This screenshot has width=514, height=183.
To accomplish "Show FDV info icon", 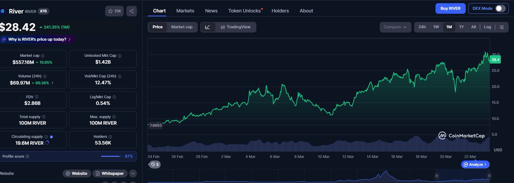I will pos(36,97).
